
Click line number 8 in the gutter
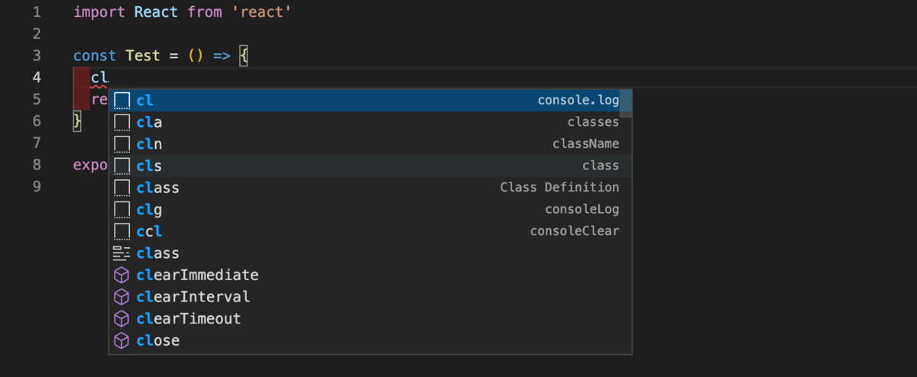(37, 165)
